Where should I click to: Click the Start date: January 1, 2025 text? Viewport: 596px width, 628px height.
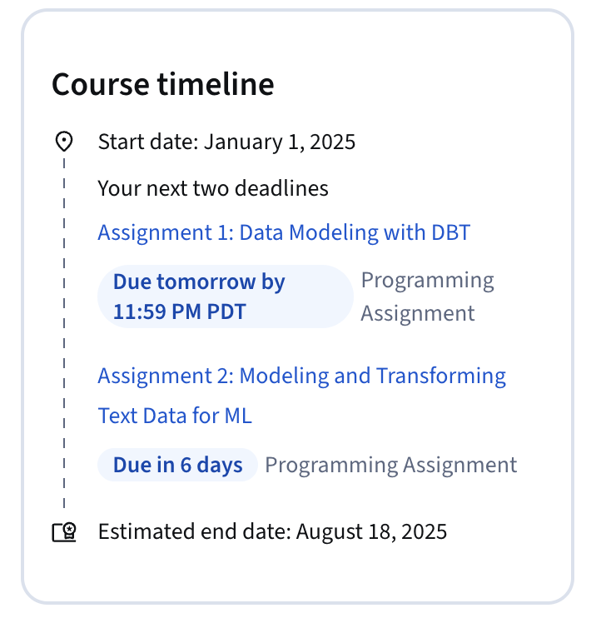tap(226, 142)
